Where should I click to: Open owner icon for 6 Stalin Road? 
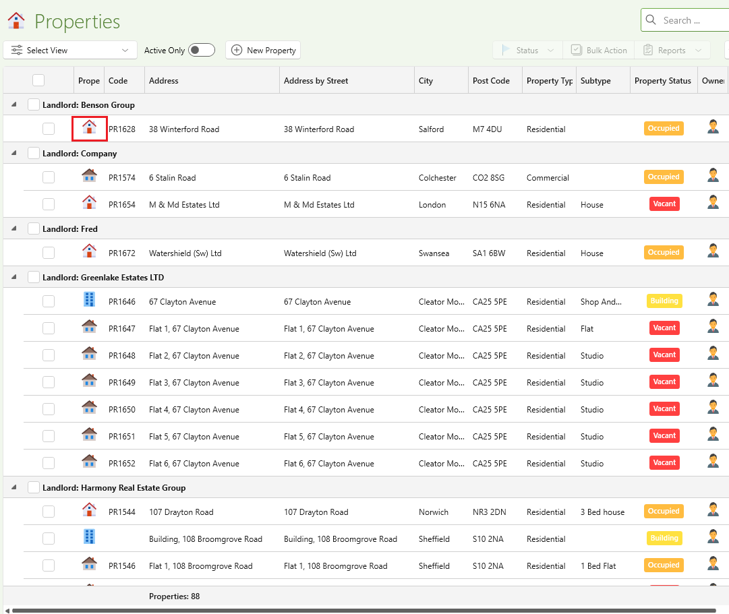713,175
